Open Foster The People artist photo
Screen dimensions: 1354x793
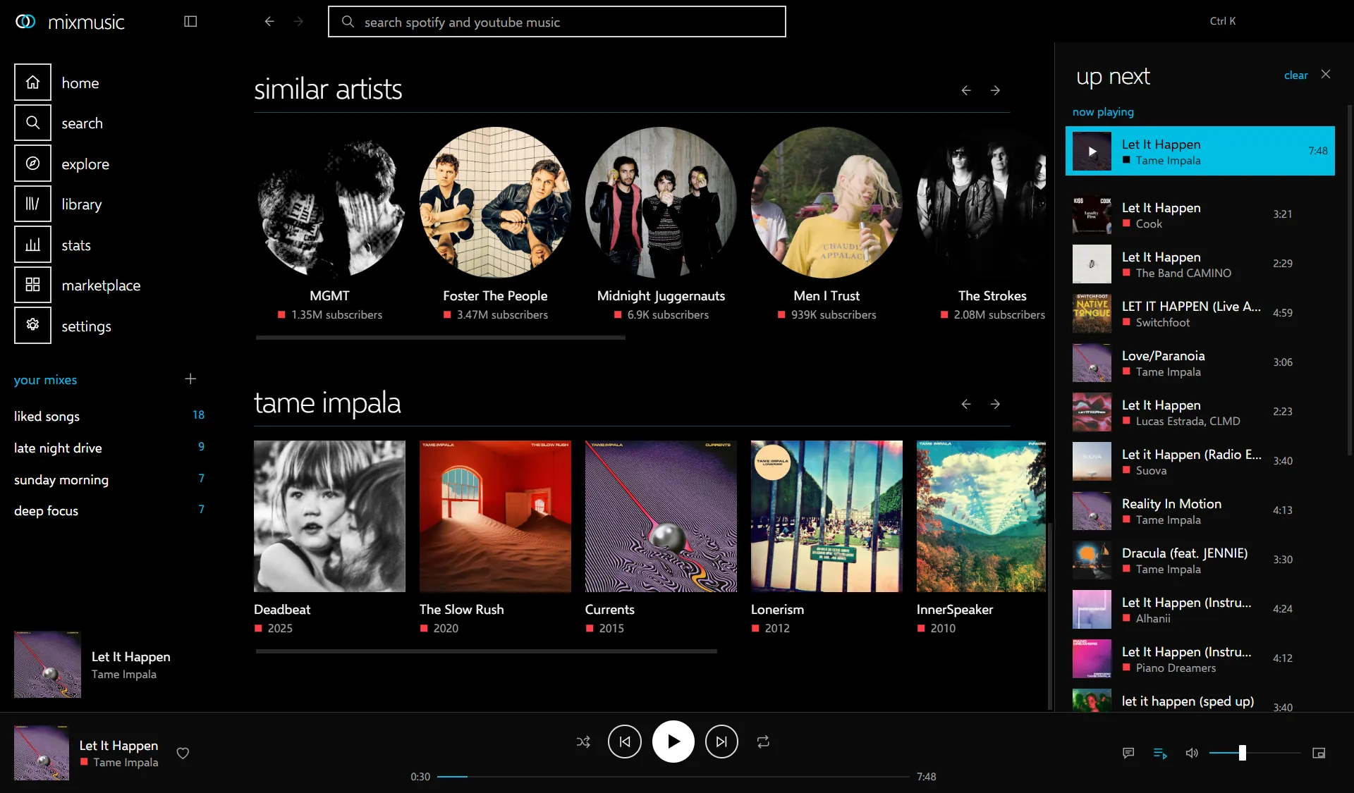coord(495,202)
